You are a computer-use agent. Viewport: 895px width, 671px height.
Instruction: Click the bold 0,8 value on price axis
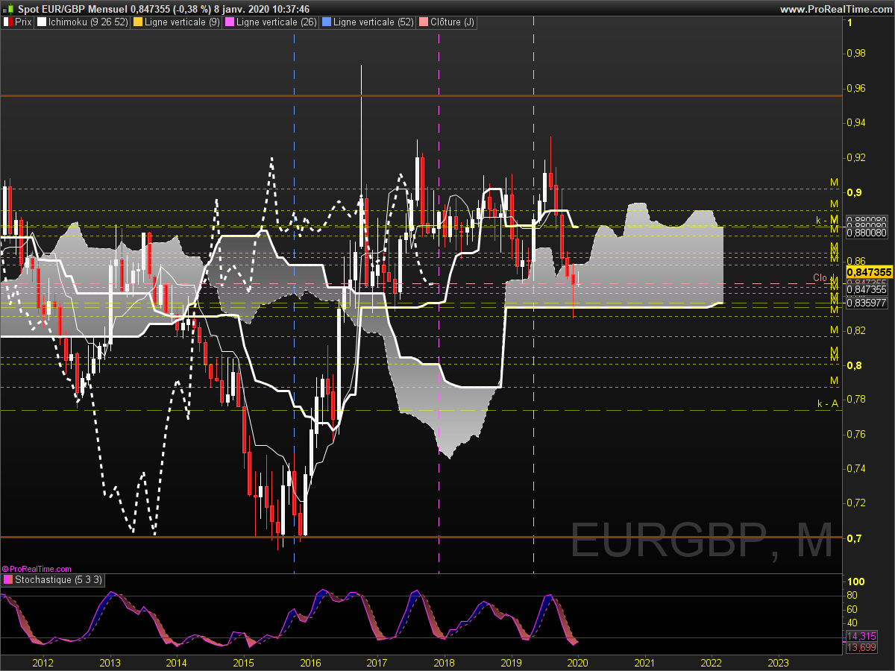pyautogui.click(x=854, y=365)
